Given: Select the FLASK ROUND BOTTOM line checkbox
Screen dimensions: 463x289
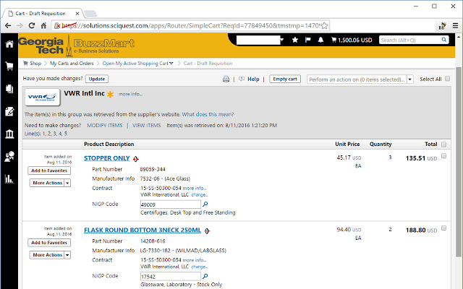Looking at the screenshot, I should [x=443, y=228].
